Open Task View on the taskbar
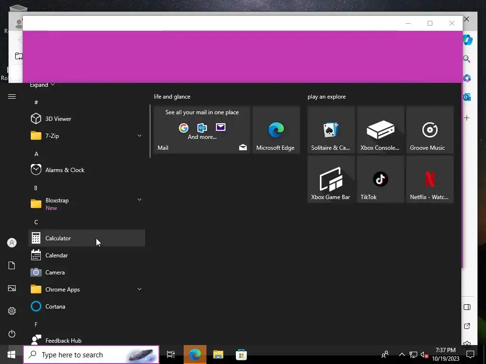The image size is (486, 364). [x=171, y=355]
